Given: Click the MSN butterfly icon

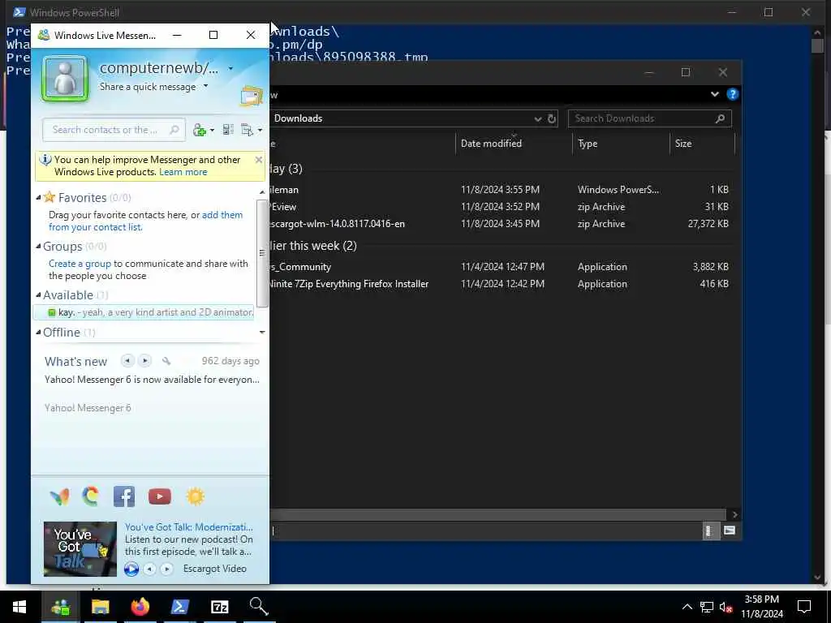Looking at the screenshot, I should click(x=59, y=496).
